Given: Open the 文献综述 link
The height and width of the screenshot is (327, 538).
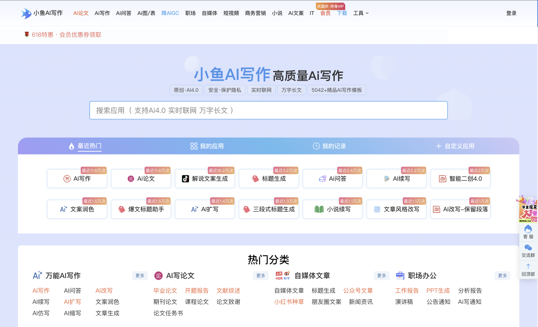Looking at the screenshot, I should coord(228,290).
